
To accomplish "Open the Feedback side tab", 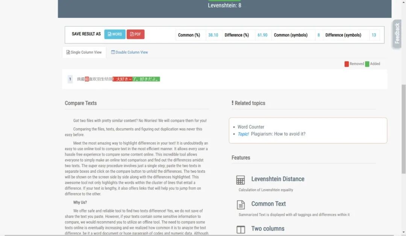I will [x=397, y=33].
